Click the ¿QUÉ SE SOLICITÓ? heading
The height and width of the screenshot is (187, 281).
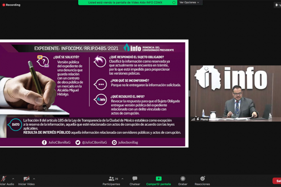point(66,57)
